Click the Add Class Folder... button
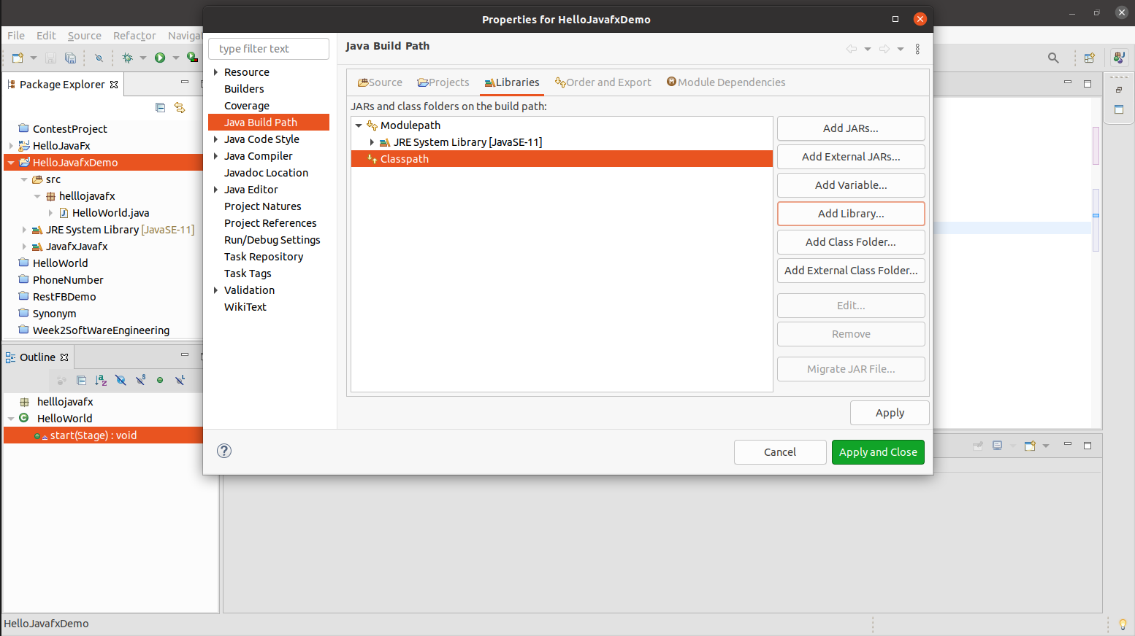The image size is (1135, 636). tap(851, 242)
